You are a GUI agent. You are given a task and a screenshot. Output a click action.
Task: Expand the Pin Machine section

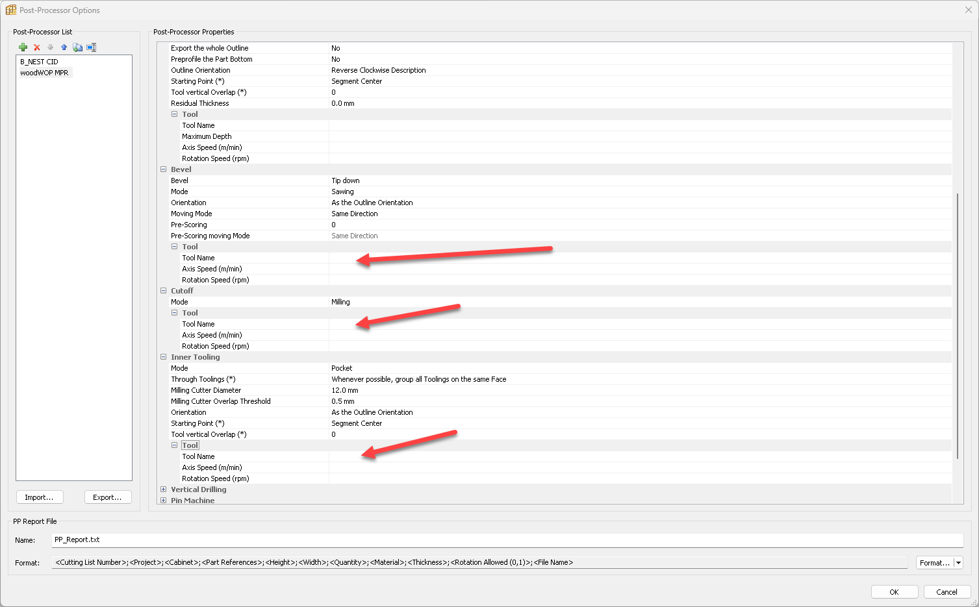click(x=164, y=501)
